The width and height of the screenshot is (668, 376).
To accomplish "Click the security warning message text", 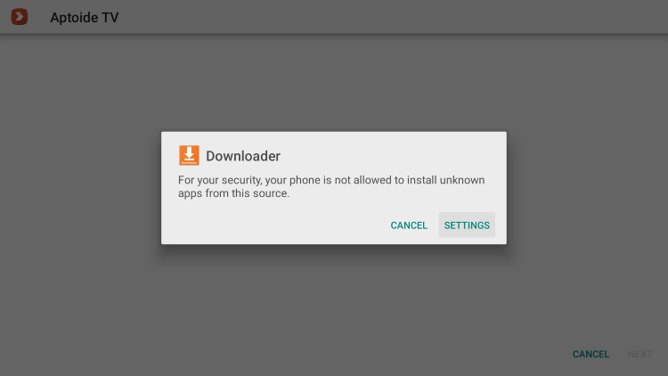I will point(331,186).
